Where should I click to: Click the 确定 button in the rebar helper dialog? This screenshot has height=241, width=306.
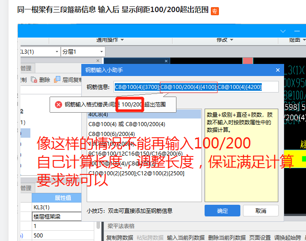click(222, 211)
